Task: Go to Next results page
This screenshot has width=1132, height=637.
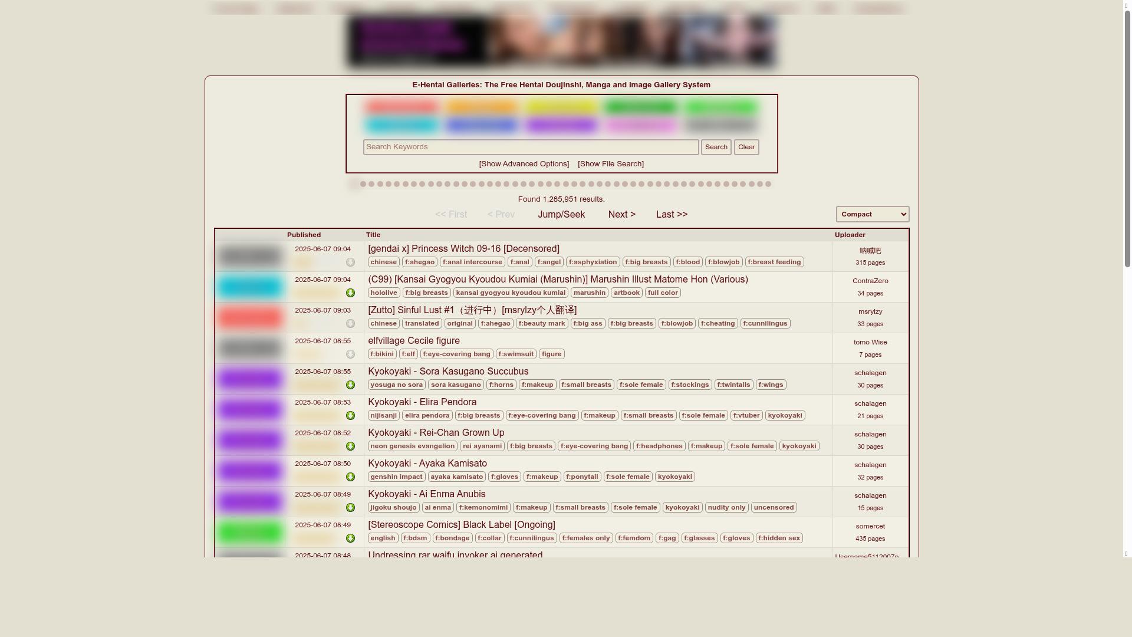Action: 621,215
